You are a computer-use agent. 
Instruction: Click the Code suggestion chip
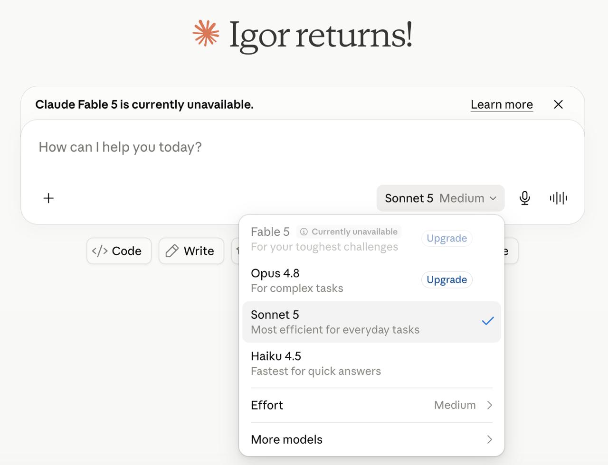tap(119, 251)
